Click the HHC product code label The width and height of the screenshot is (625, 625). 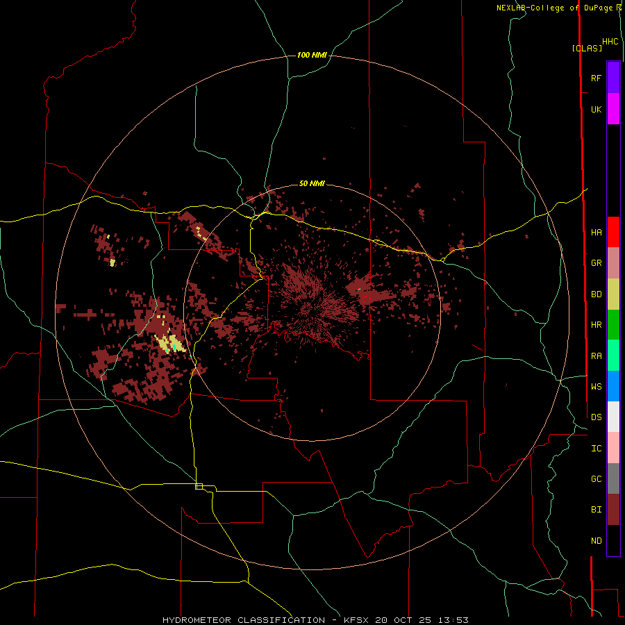[610, 42]
